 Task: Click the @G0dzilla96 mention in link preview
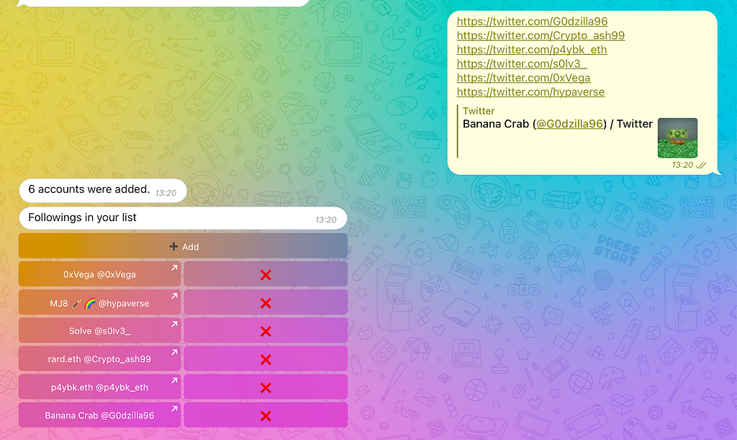(569, 124)
